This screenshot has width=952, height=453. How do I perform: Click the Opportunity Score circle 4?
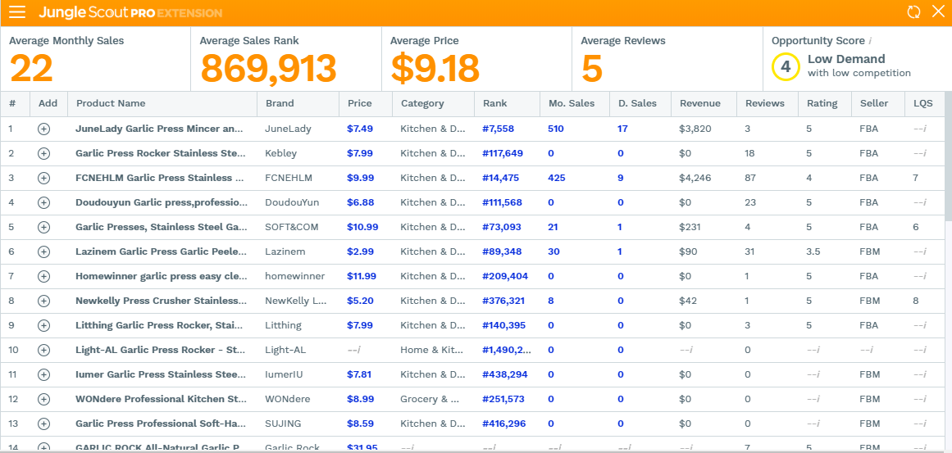pos(785,66)
